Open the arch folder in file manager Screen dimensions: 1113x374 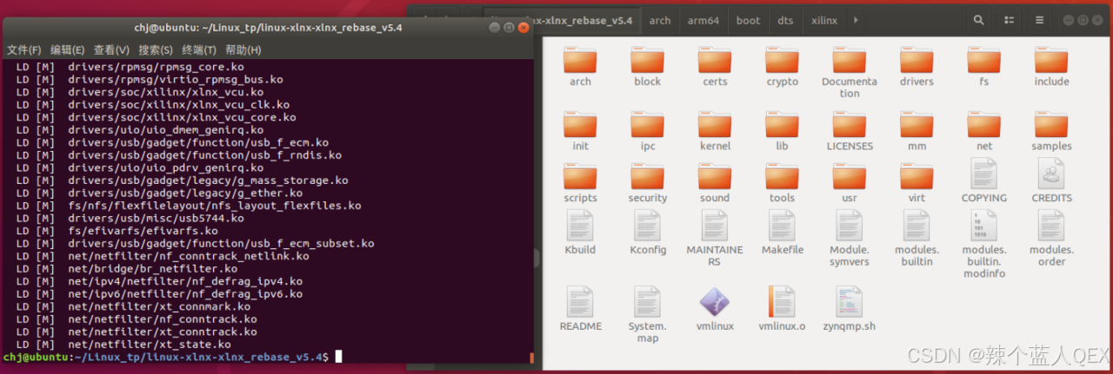coord(580,67)
